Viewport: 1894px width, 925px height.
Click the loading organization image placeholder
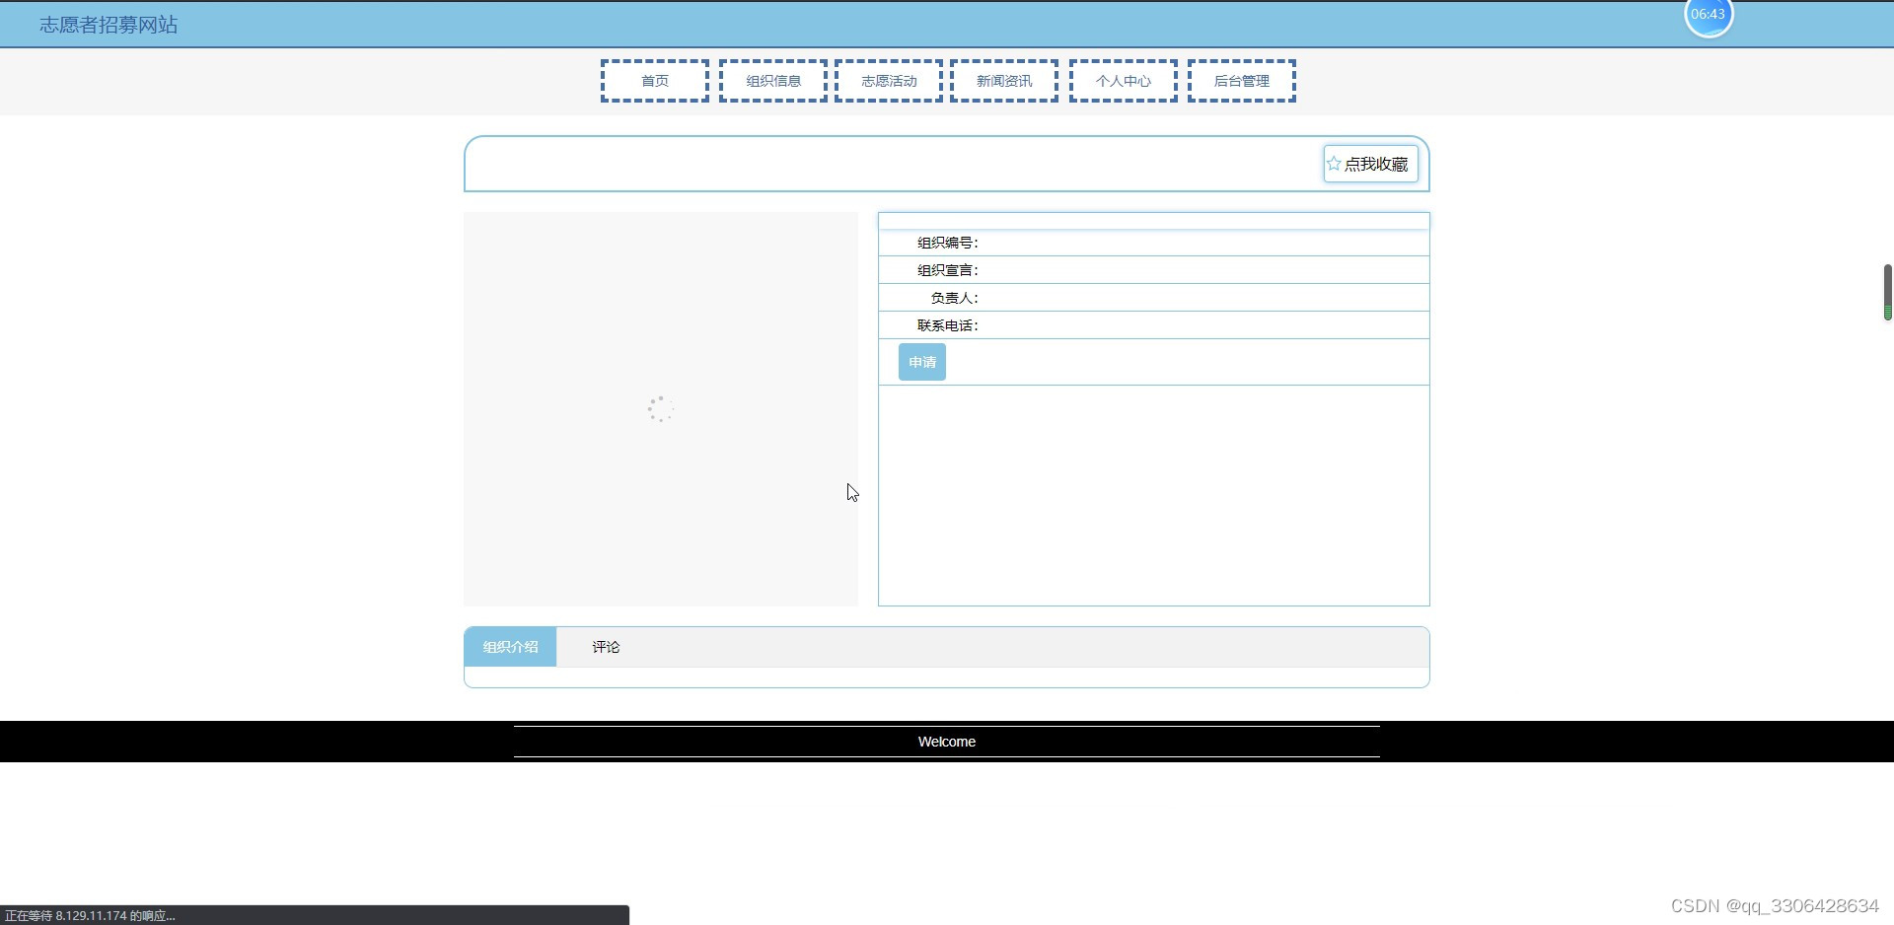(x=661, y=409)
